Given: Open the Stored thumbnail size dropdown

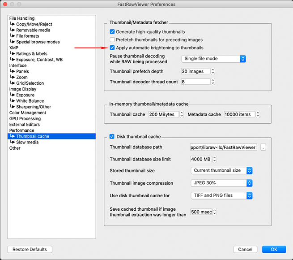Looking at the screenshot, I should [x=222, y=170].
